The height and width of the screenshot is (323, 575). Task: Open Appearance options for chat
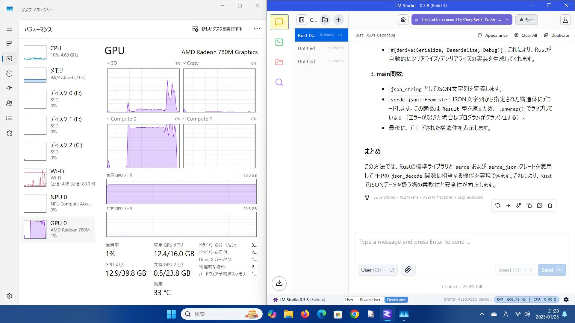tap(493, 35)
